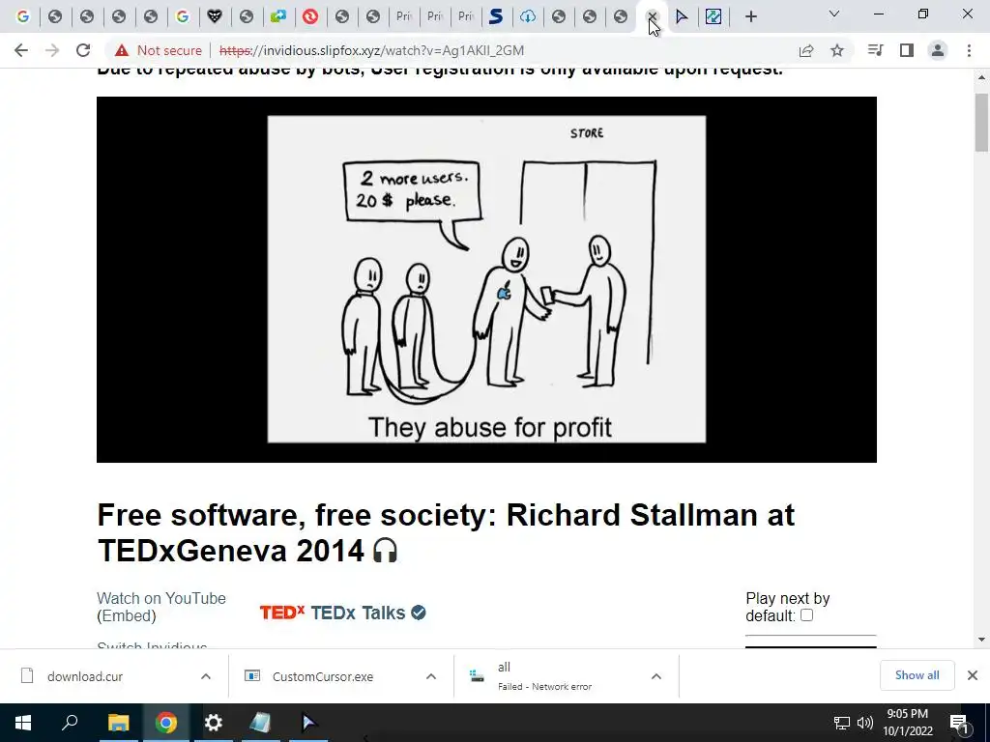
Task: Switch to the tab with blue S icon
Action: pyautogui.click(x=496, y=16)
